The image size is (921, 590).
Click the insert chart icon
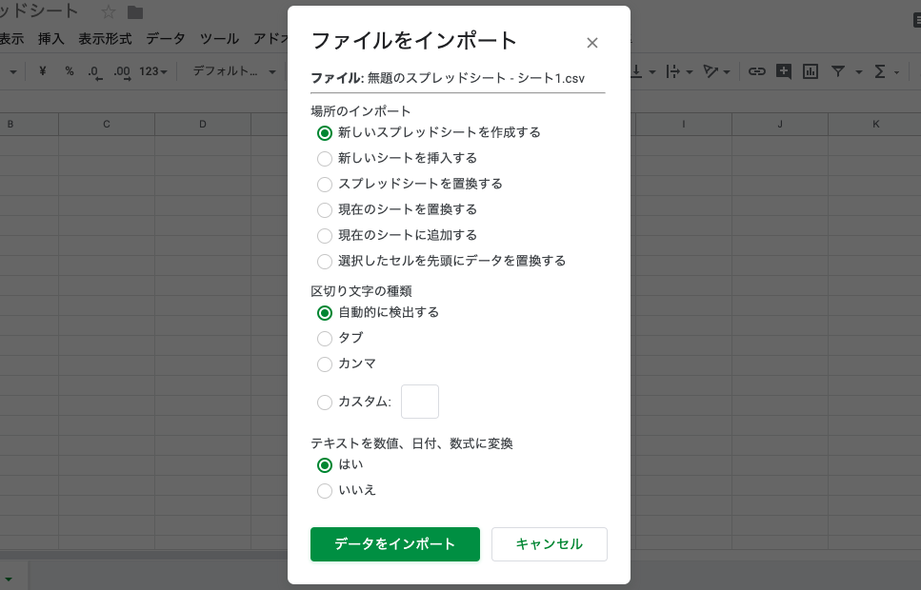811,71
